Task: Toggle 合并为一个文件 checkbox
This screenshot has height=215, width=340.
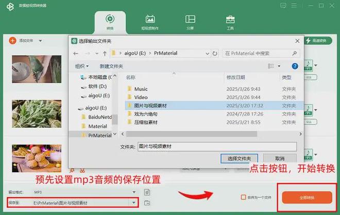Action: coord(244,197)
